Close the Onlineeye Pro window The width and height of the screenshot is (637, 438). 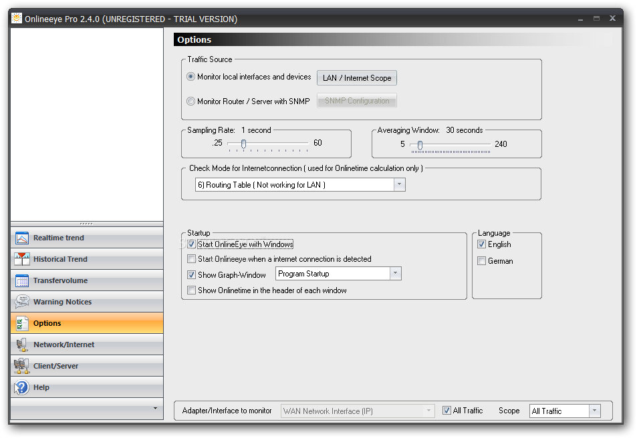tap(613, 18)
